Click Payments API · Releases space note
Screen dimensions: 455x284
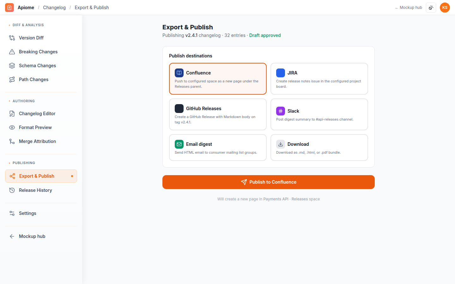click(269, 199)
